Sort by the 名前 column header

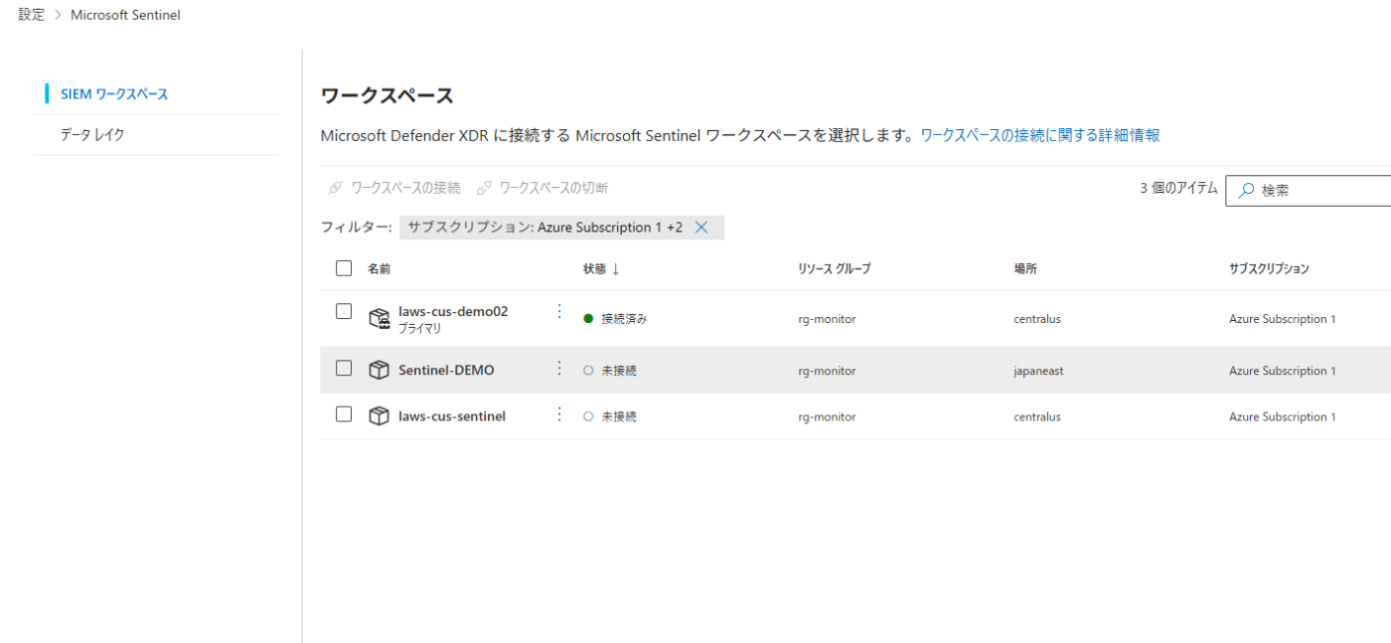(x=380, y=269)
